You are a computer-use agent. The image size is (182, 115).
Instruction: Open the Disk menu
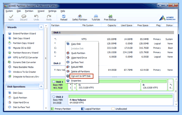pos(19,11)
